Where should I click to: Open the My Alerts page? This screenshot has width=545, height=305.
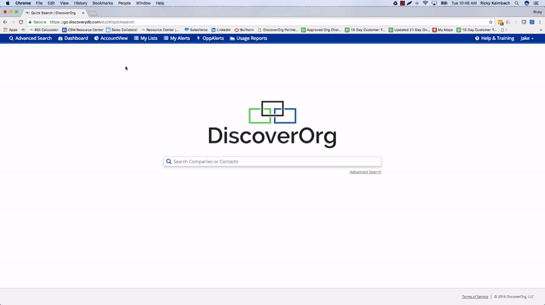click(176, 39)
